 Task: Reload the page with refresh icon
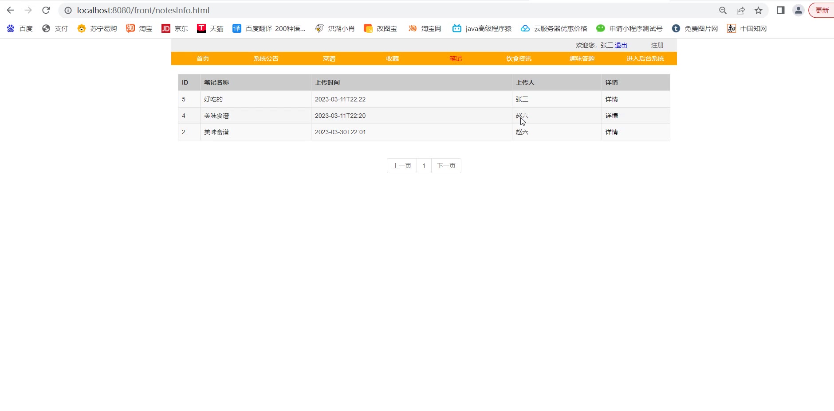[46, 10]
